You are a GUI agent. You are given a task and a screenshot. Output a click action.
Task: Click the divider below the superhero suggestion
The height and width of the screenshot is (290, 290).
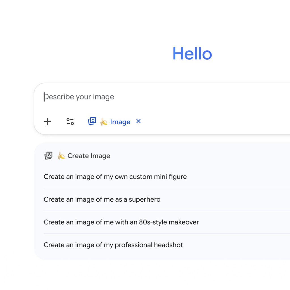click(x=164, y=211)
